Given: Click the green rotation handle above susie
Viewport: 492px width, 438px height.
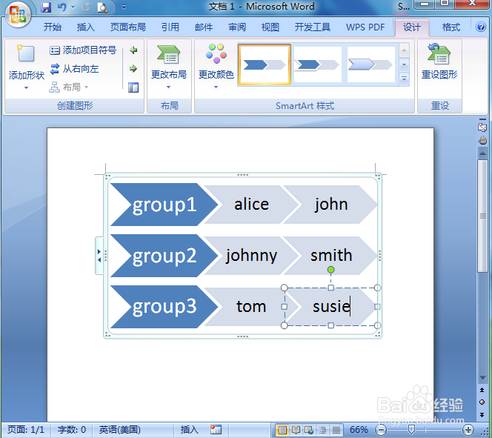Looking at the screenshot, I should click(x=330, y=270).
